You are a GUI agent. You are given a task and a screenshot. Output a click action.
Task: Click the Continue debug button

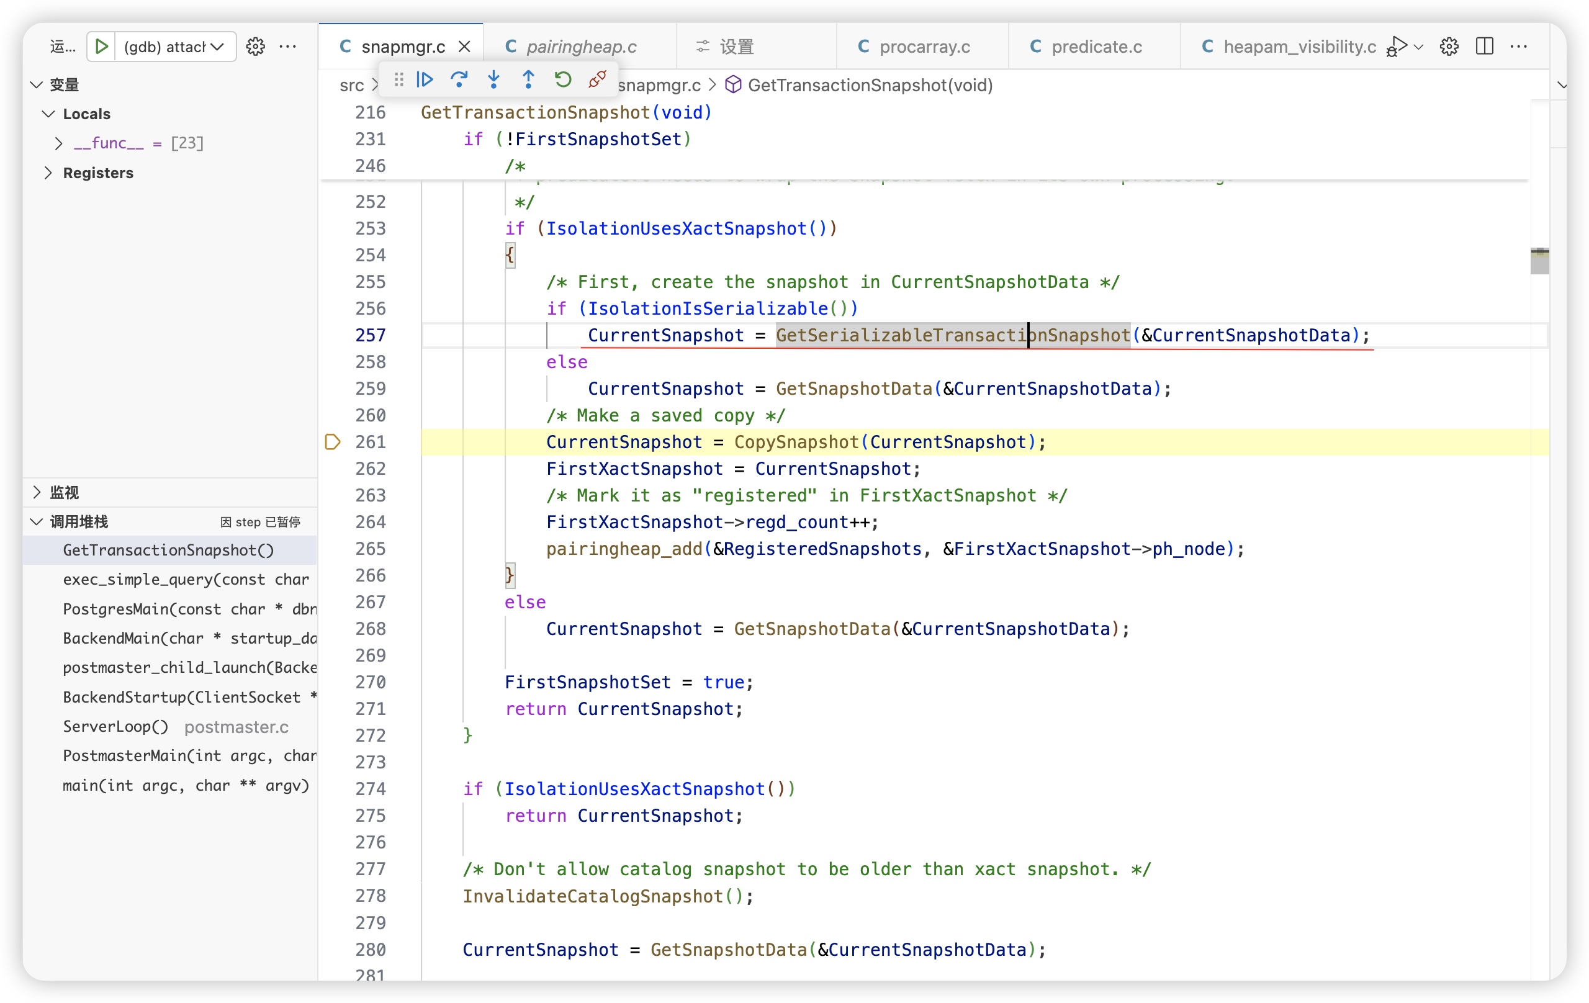(425, 80)
